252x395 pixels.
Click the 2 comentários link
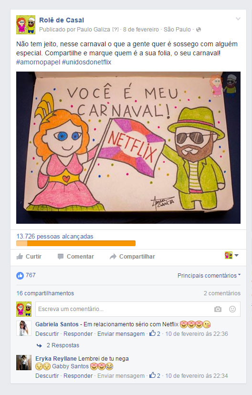[222, 293]
